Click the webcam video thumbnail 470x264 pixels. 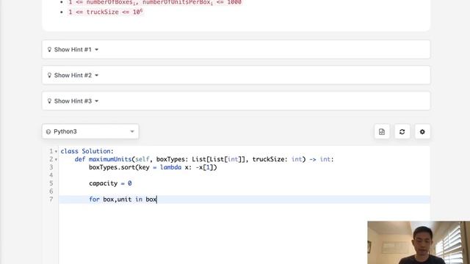[x=419, y=243]
